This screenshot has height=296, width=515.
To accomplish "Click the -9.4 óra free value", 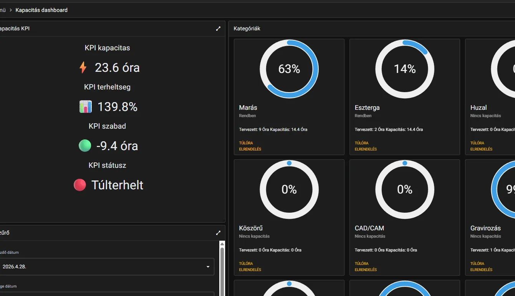I will click(x=117, y=146).
